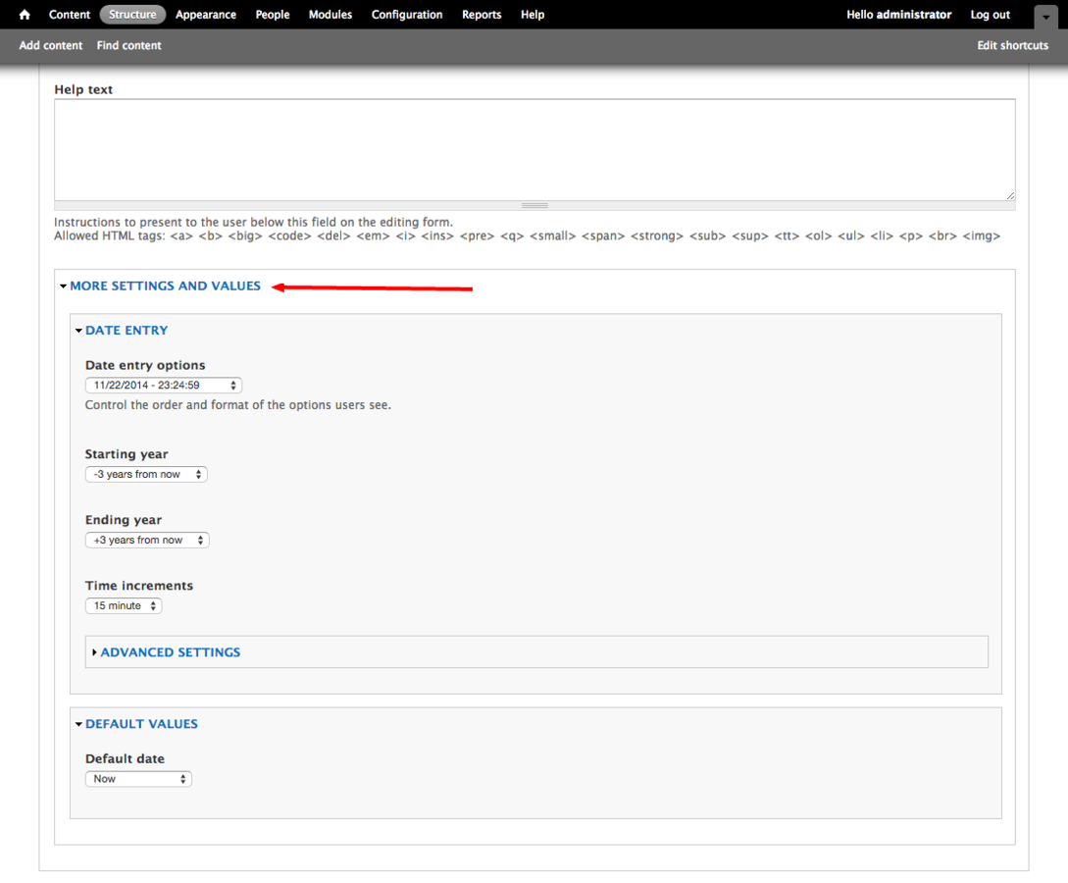Click Edit shortcuts link
The height and width of the screenshot is (883, 1068).
click(1013, 45)
